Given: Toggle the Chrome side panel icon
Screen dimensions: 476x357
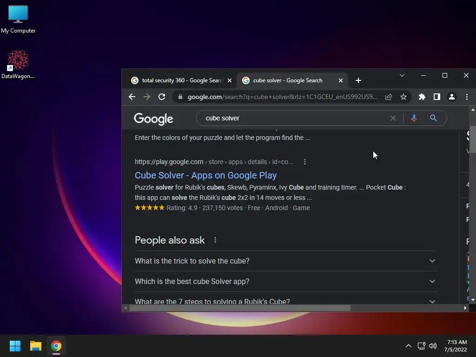Looking at the screenshot, I should click(437, 97).
